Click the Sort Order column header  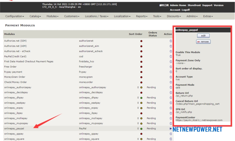point(136,34)
